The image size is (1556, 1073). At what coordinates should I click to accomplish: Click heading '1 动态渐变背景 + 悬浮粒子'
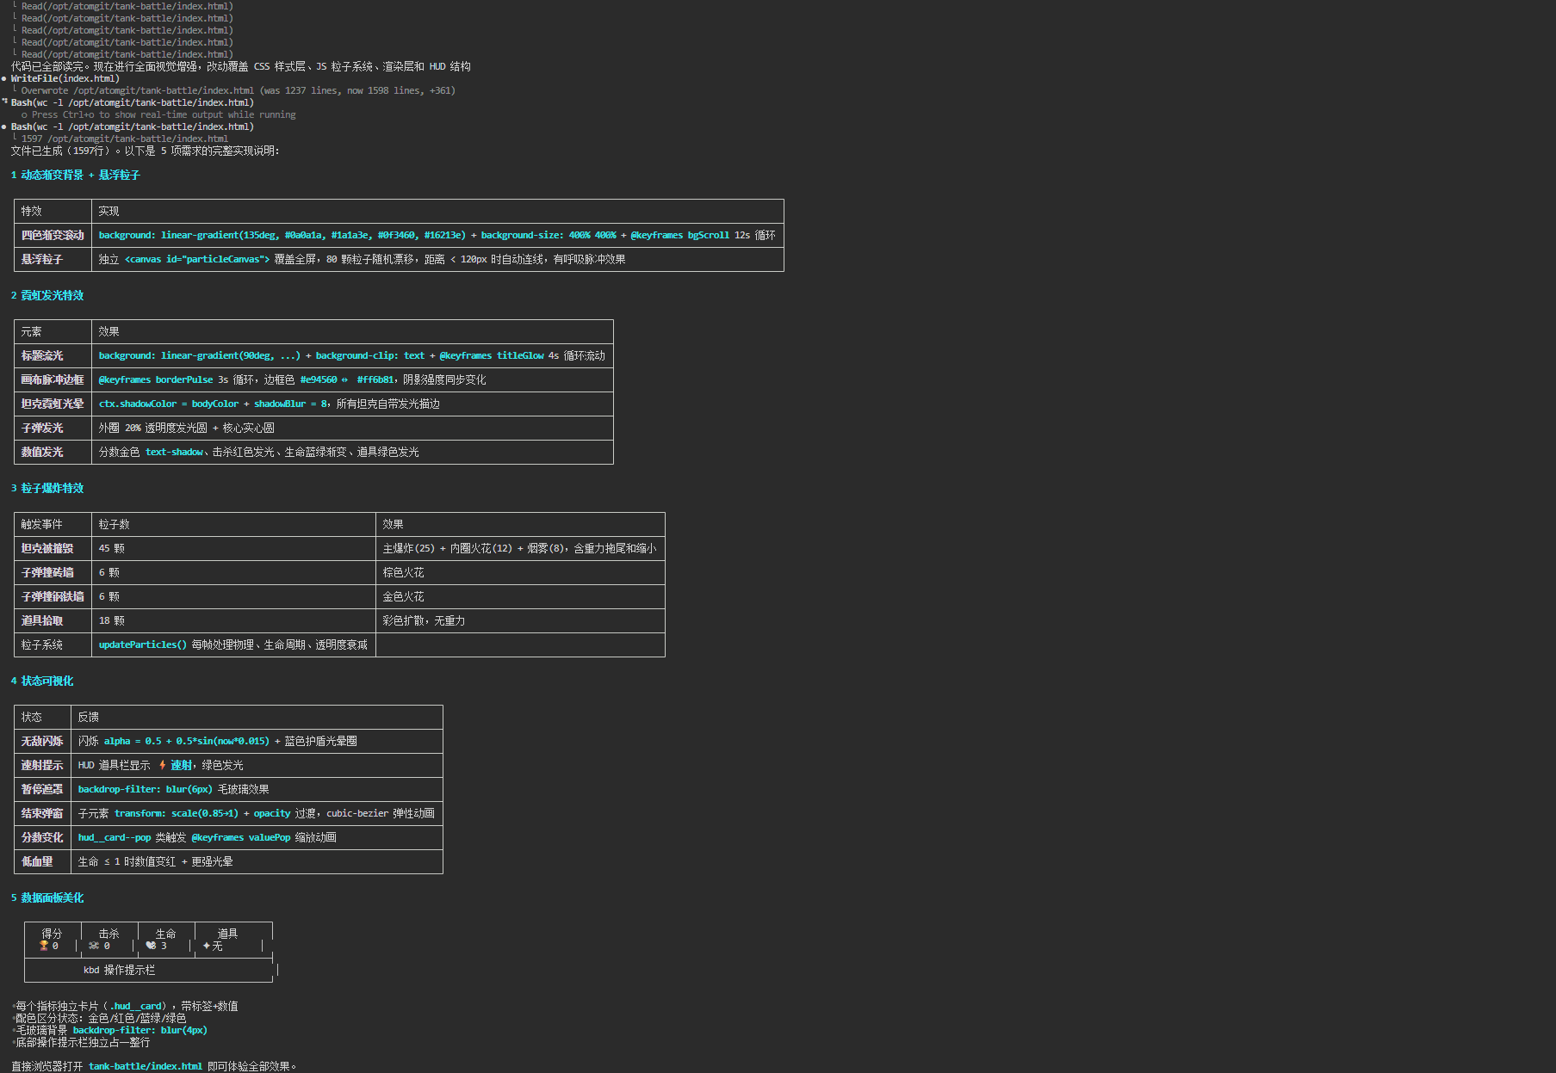click(76, 175)
